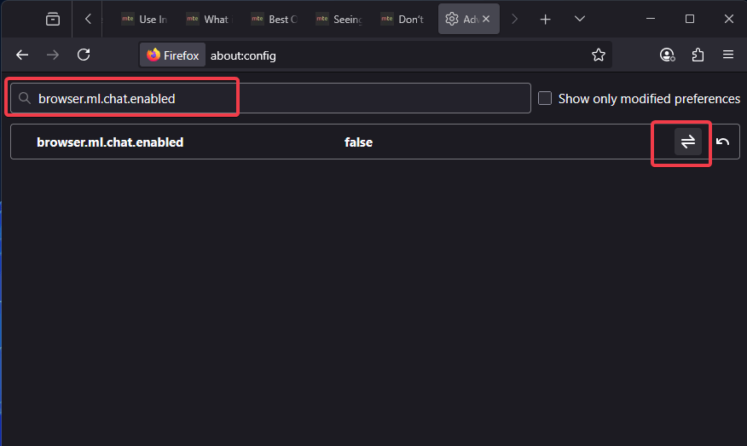
Task: Go back to the previous page
Action: pyautogui.click(x=22, y=55)
